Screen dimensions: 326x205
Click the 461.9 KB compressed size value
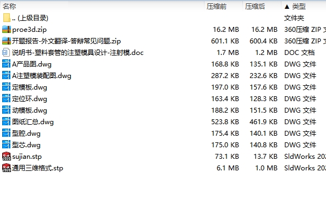(x=263, y=122)
